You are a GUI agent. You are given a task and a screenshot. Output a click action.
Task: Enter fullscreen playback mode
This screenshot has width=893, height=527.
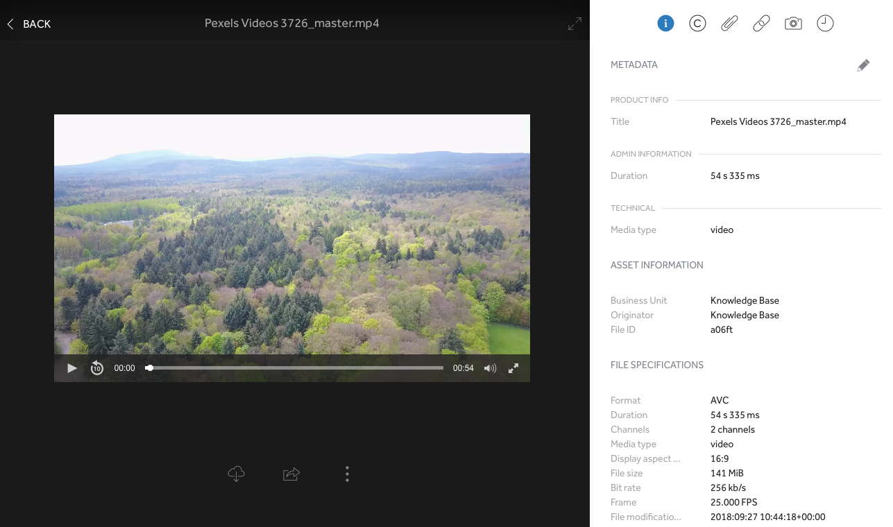point(513,368)
